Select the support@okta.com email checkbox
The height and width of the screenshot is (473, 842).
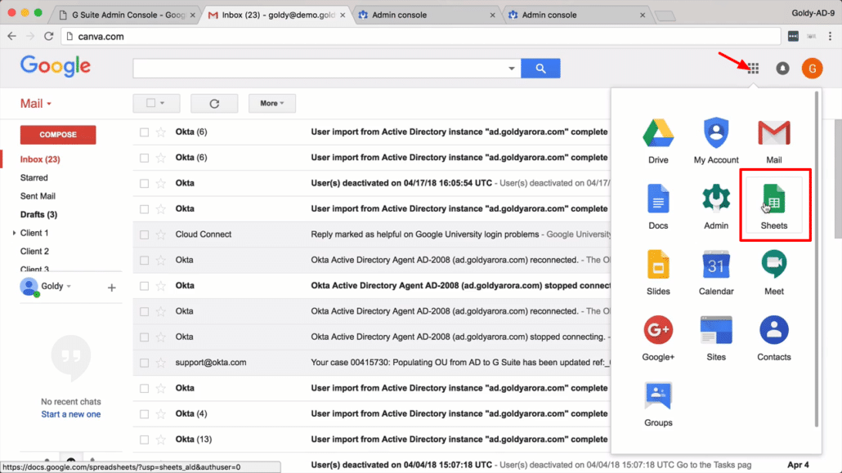(144, 363)
